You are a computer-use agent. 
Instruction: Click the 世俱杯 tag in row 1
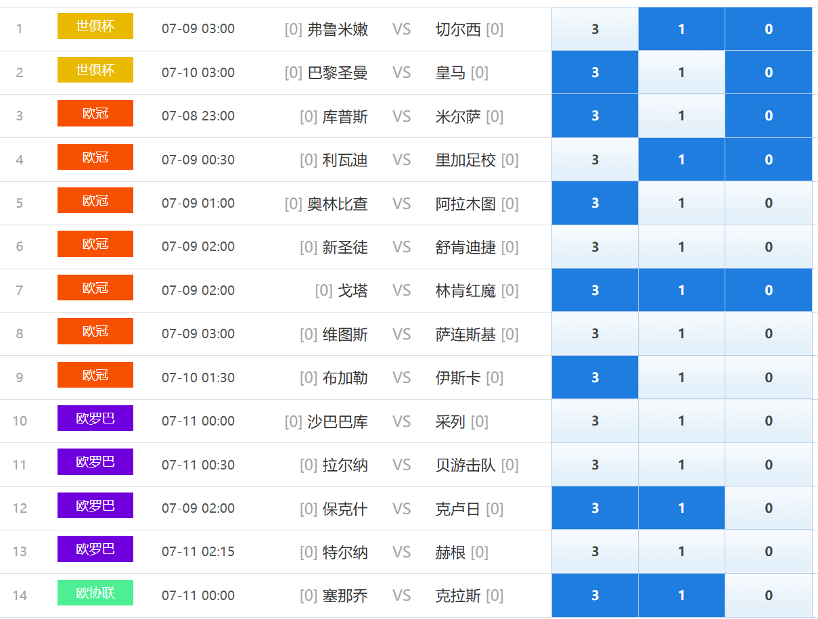95,26
